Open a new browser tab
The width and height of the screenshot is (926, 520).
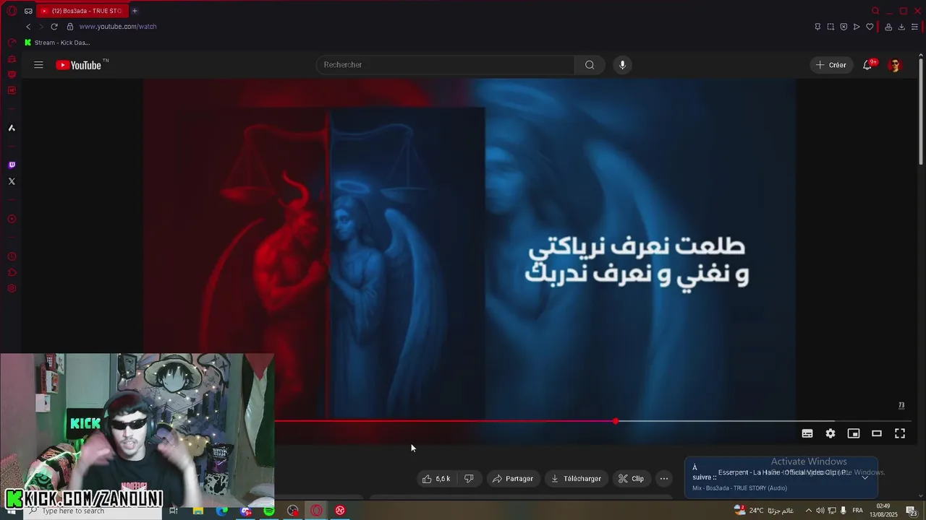pyautogui.click(x=135, y=11)
